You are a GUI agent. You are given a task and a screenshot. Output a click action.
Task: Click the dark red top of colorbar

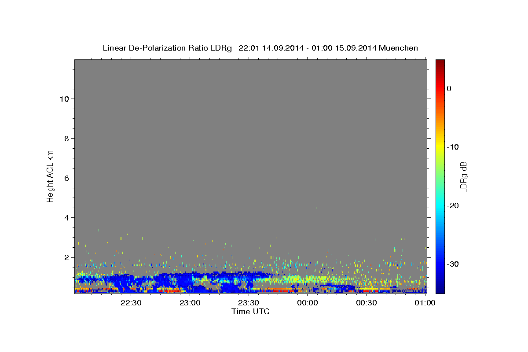[440, 62]
